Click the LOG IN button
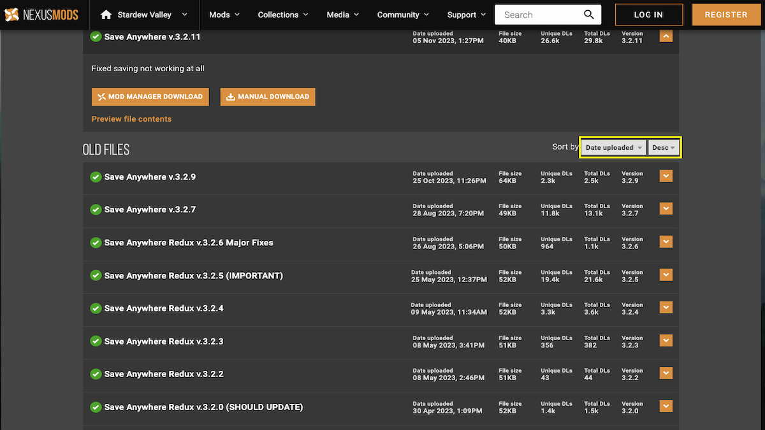This screenshot has width=765, height=430. coord(648,14)
